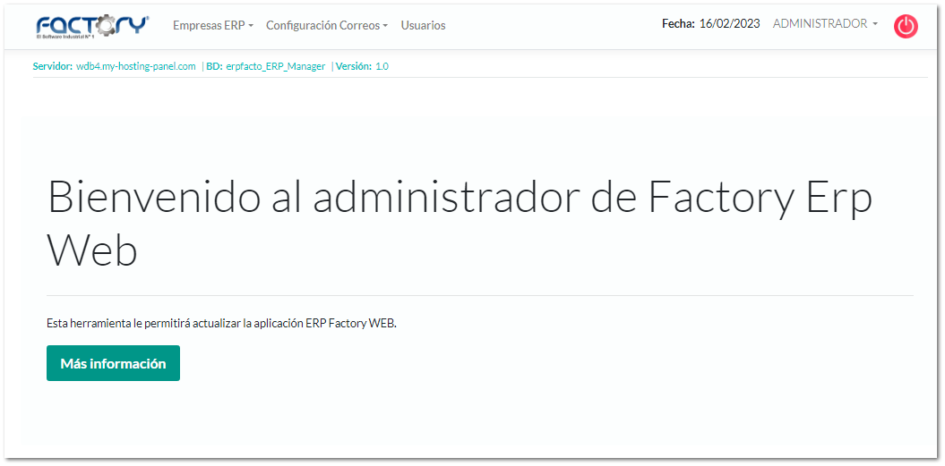Click the Fecha: label
Image resolution: width=945 pixels, height=466 pixels.
click(679, 24)
